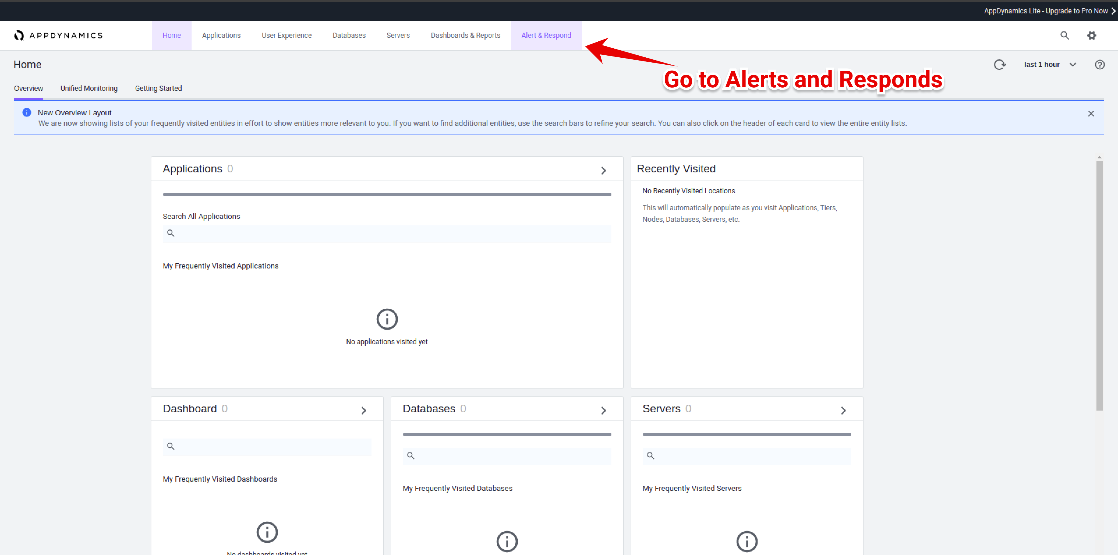Click the blue info icon in banner
1118x555 pixels.
click(x=26, y=112)
